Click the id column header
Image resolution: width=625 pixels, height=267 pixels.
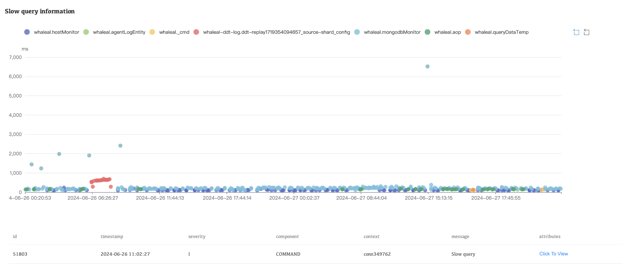pyautogui.click(x=15, y=236)
